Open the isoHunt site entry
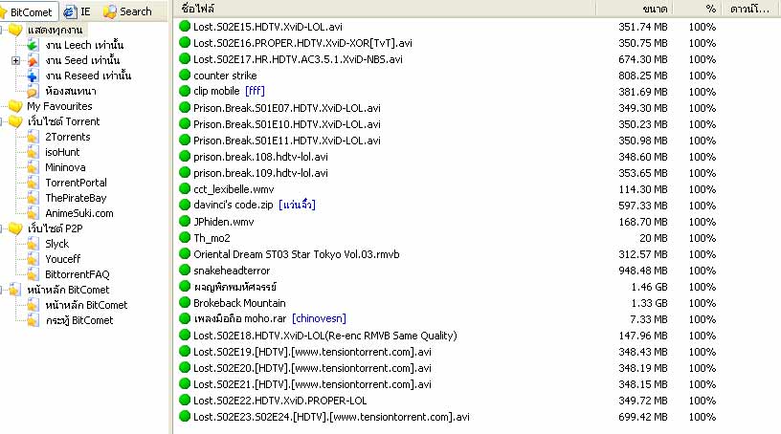The image size is (781, 434). [x=62, y=153]
